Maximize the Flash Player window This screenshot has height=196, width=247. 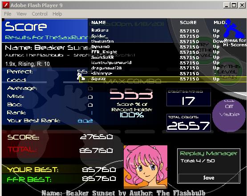[x=234, y=5]
